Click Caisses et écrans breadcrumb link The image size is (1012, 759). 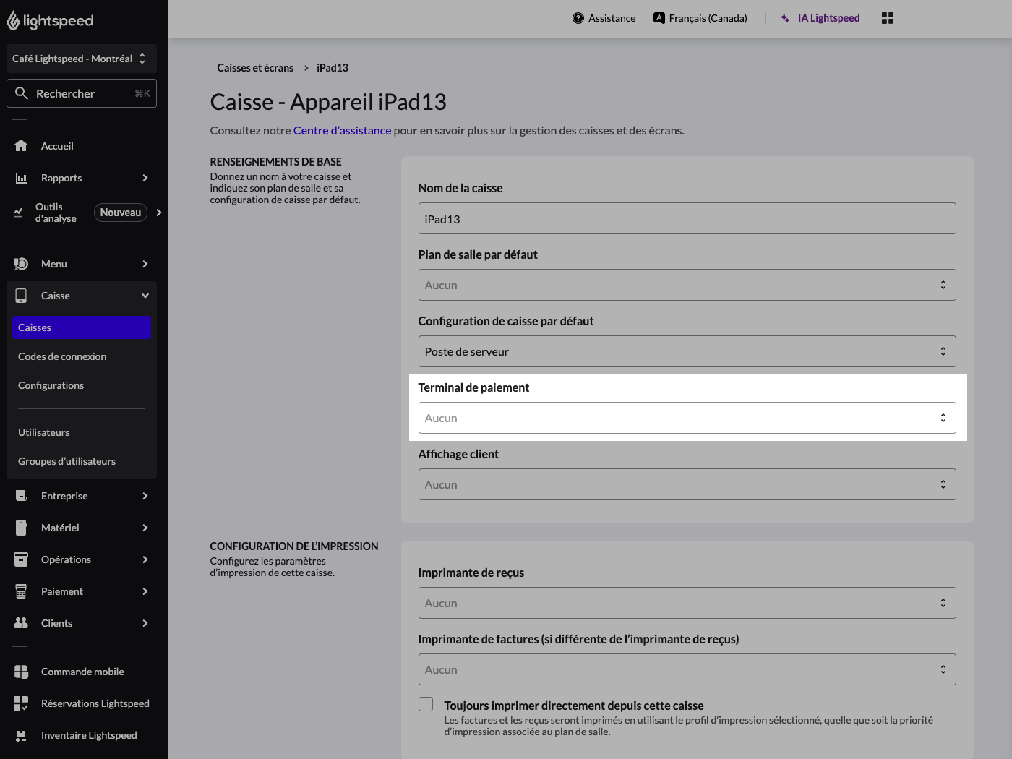255,68
